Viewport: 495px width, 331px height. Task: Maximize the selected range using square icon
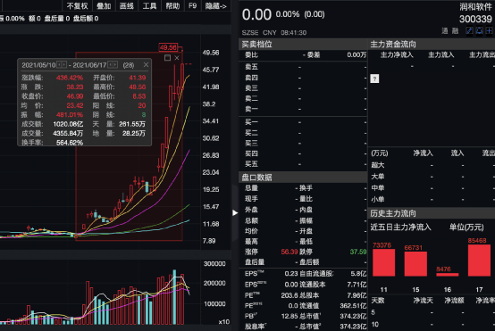click(168, 58)
